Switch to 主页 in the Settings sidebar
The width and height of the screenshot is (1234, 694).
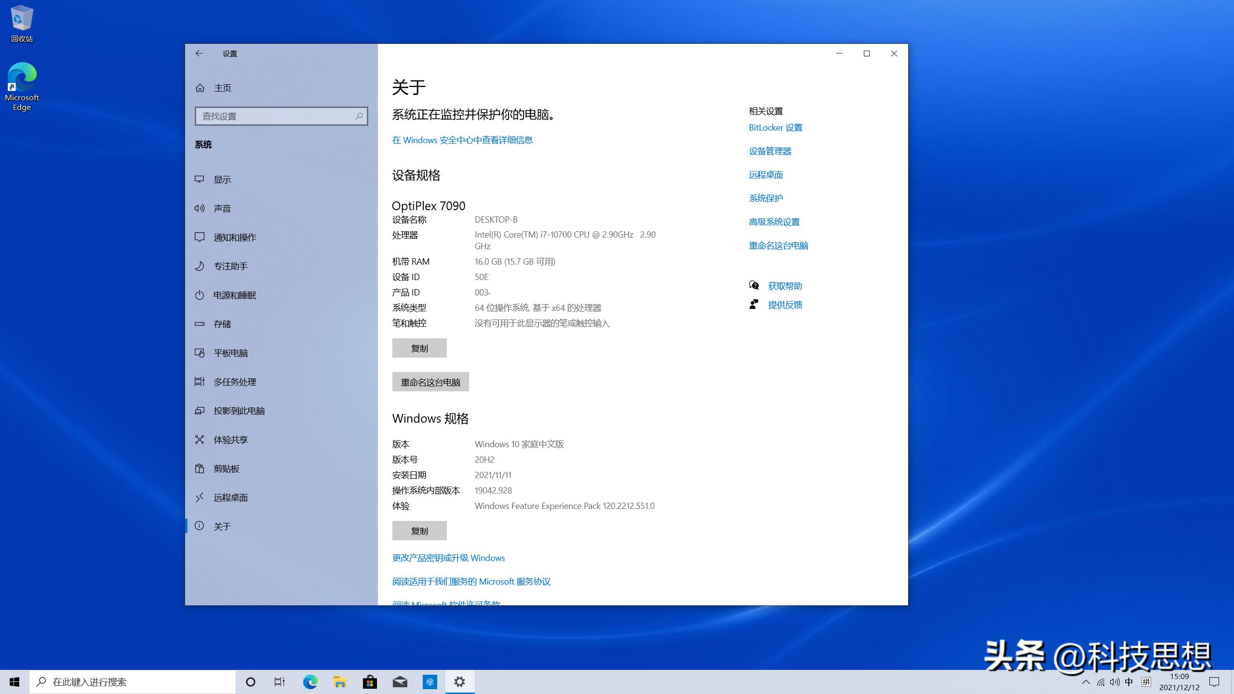tap(222, 88)
